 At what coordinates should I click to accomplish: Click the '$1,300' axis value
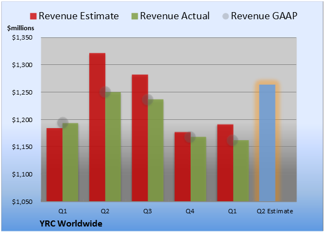(22, 65)
